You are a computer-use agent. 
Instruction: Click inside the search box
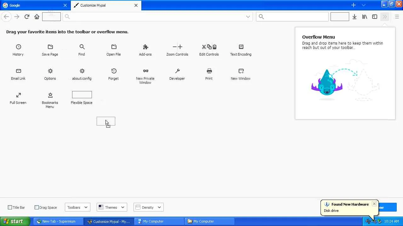click(292, 17)
